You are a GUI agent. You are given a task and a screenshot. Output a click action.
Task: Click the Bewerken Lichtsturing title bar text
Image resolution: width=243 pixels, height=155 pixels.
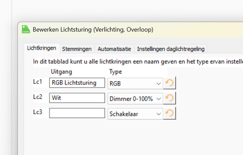click(x=93, y=30)
